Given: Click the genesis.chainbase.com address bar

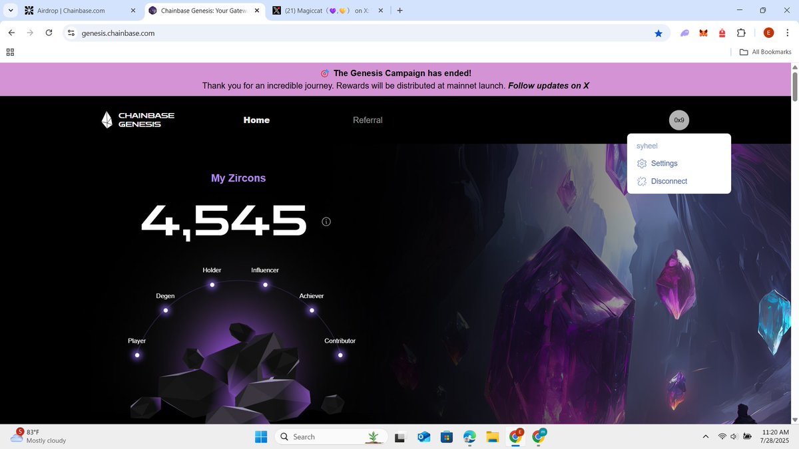Looking at the screenshot, I should click(x=365, y=33).
